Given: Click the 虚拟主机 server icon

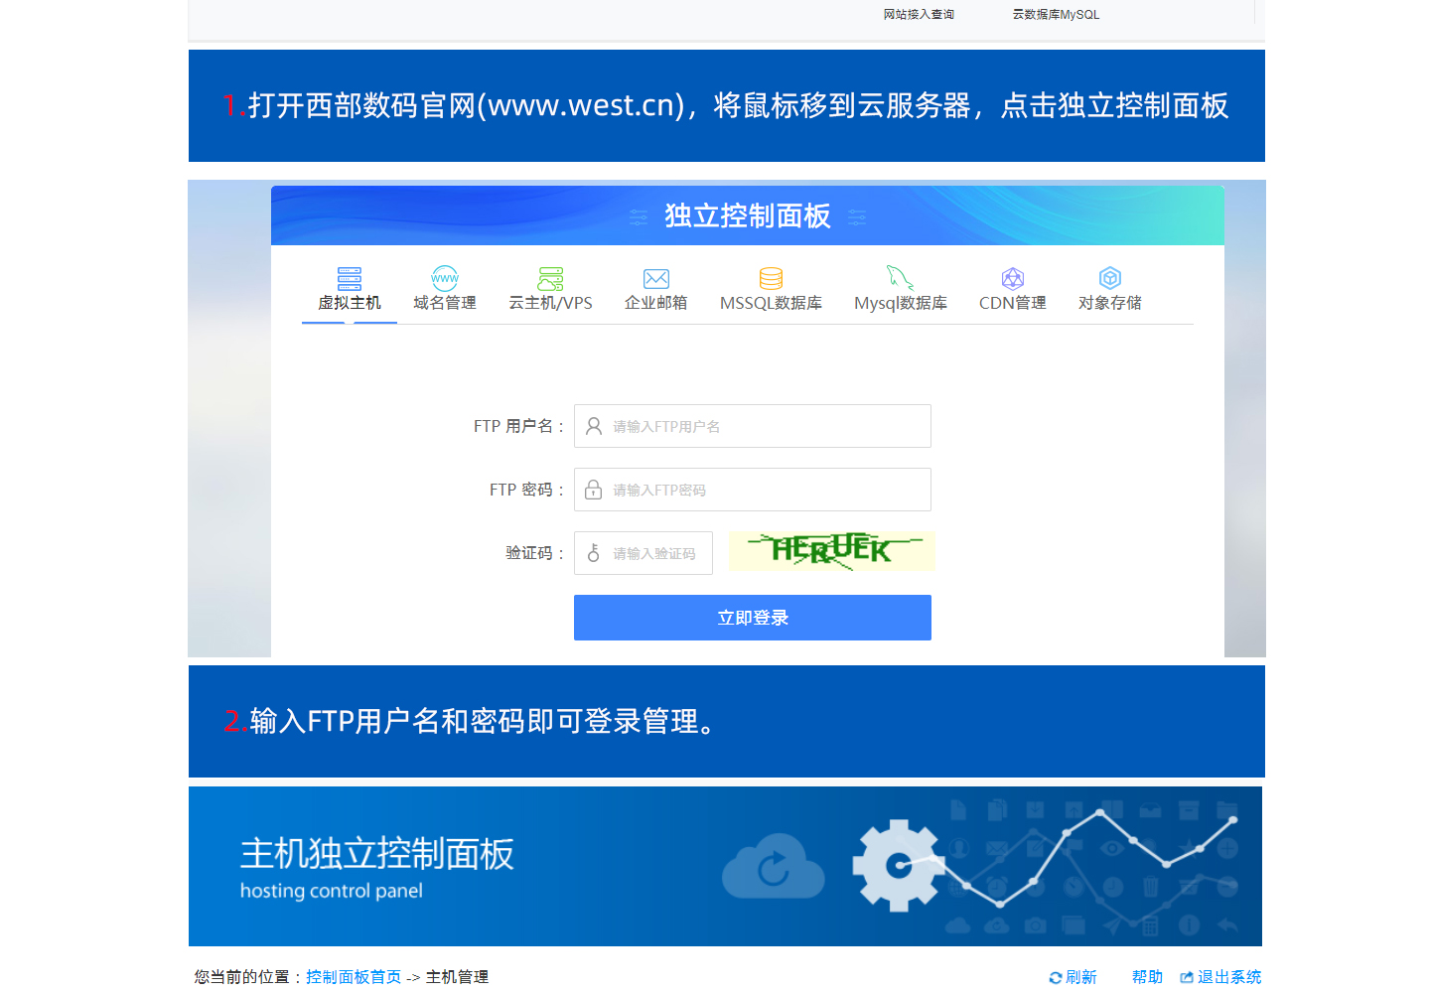Looking at the screenshot, I should coord(350,278).
